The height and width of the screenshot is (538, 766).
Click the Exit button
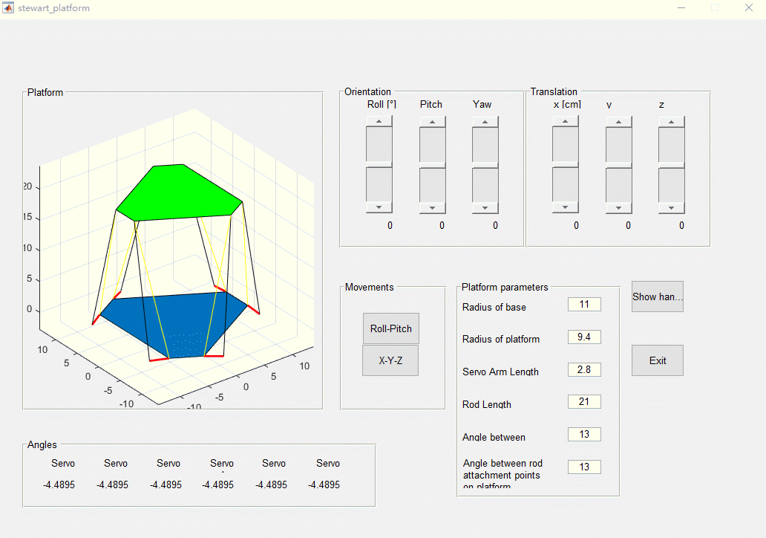click(658, 360)
